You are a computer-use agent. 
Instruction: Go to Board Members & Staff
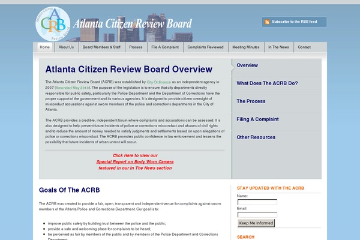(101, 47)
